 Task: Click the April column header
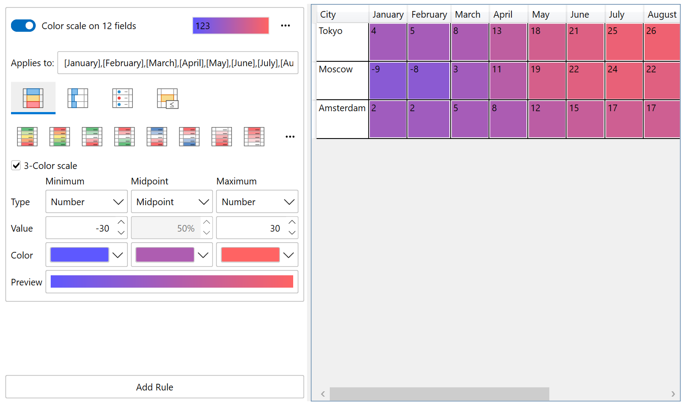tap(508, 15)
